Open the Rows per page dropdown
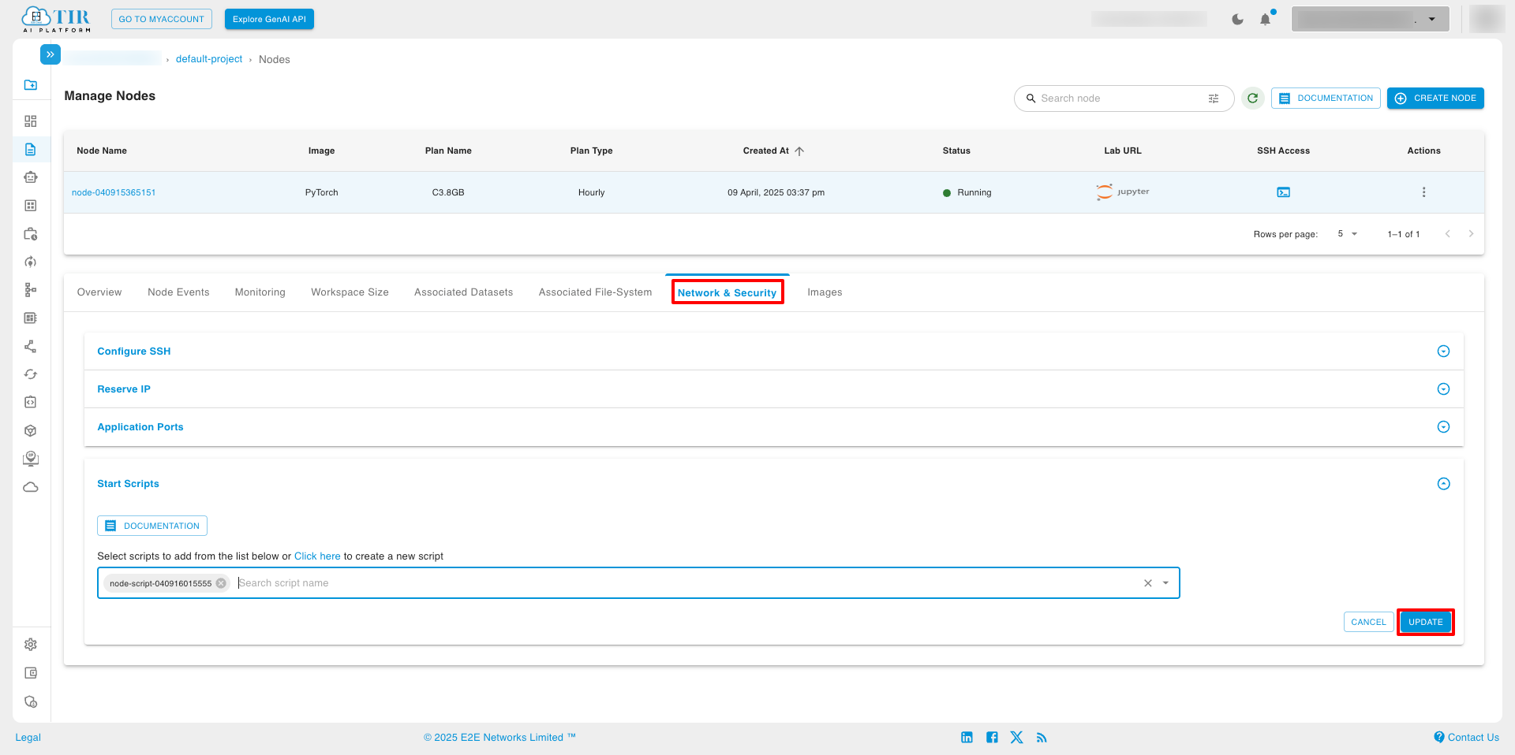This screenshot has height=755, width=1515. click(x=1347, y=234)
